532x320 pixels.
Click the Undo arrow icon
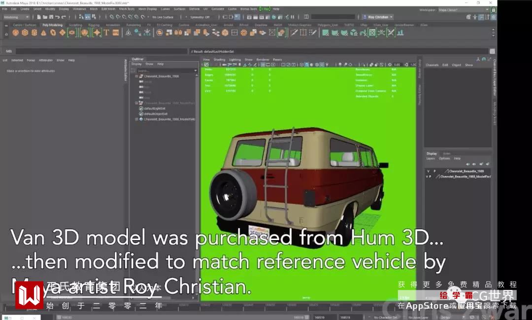point(57,17)
